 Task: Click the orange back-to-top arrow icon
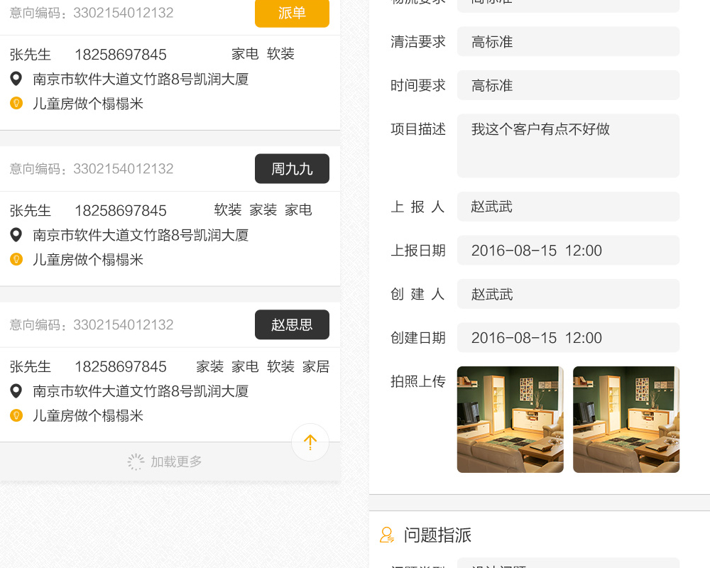point(310,442)
